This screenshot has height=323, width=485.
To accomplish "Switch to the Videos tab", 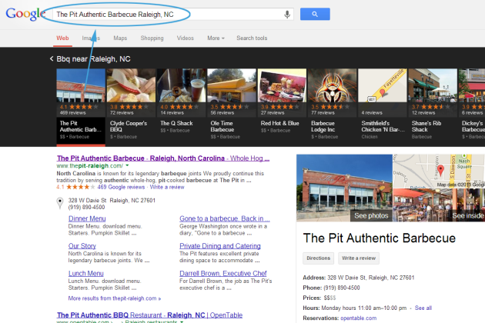I will tap(185, 38).
